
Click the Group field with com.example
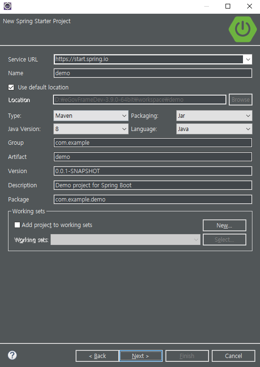pos(153,143)
